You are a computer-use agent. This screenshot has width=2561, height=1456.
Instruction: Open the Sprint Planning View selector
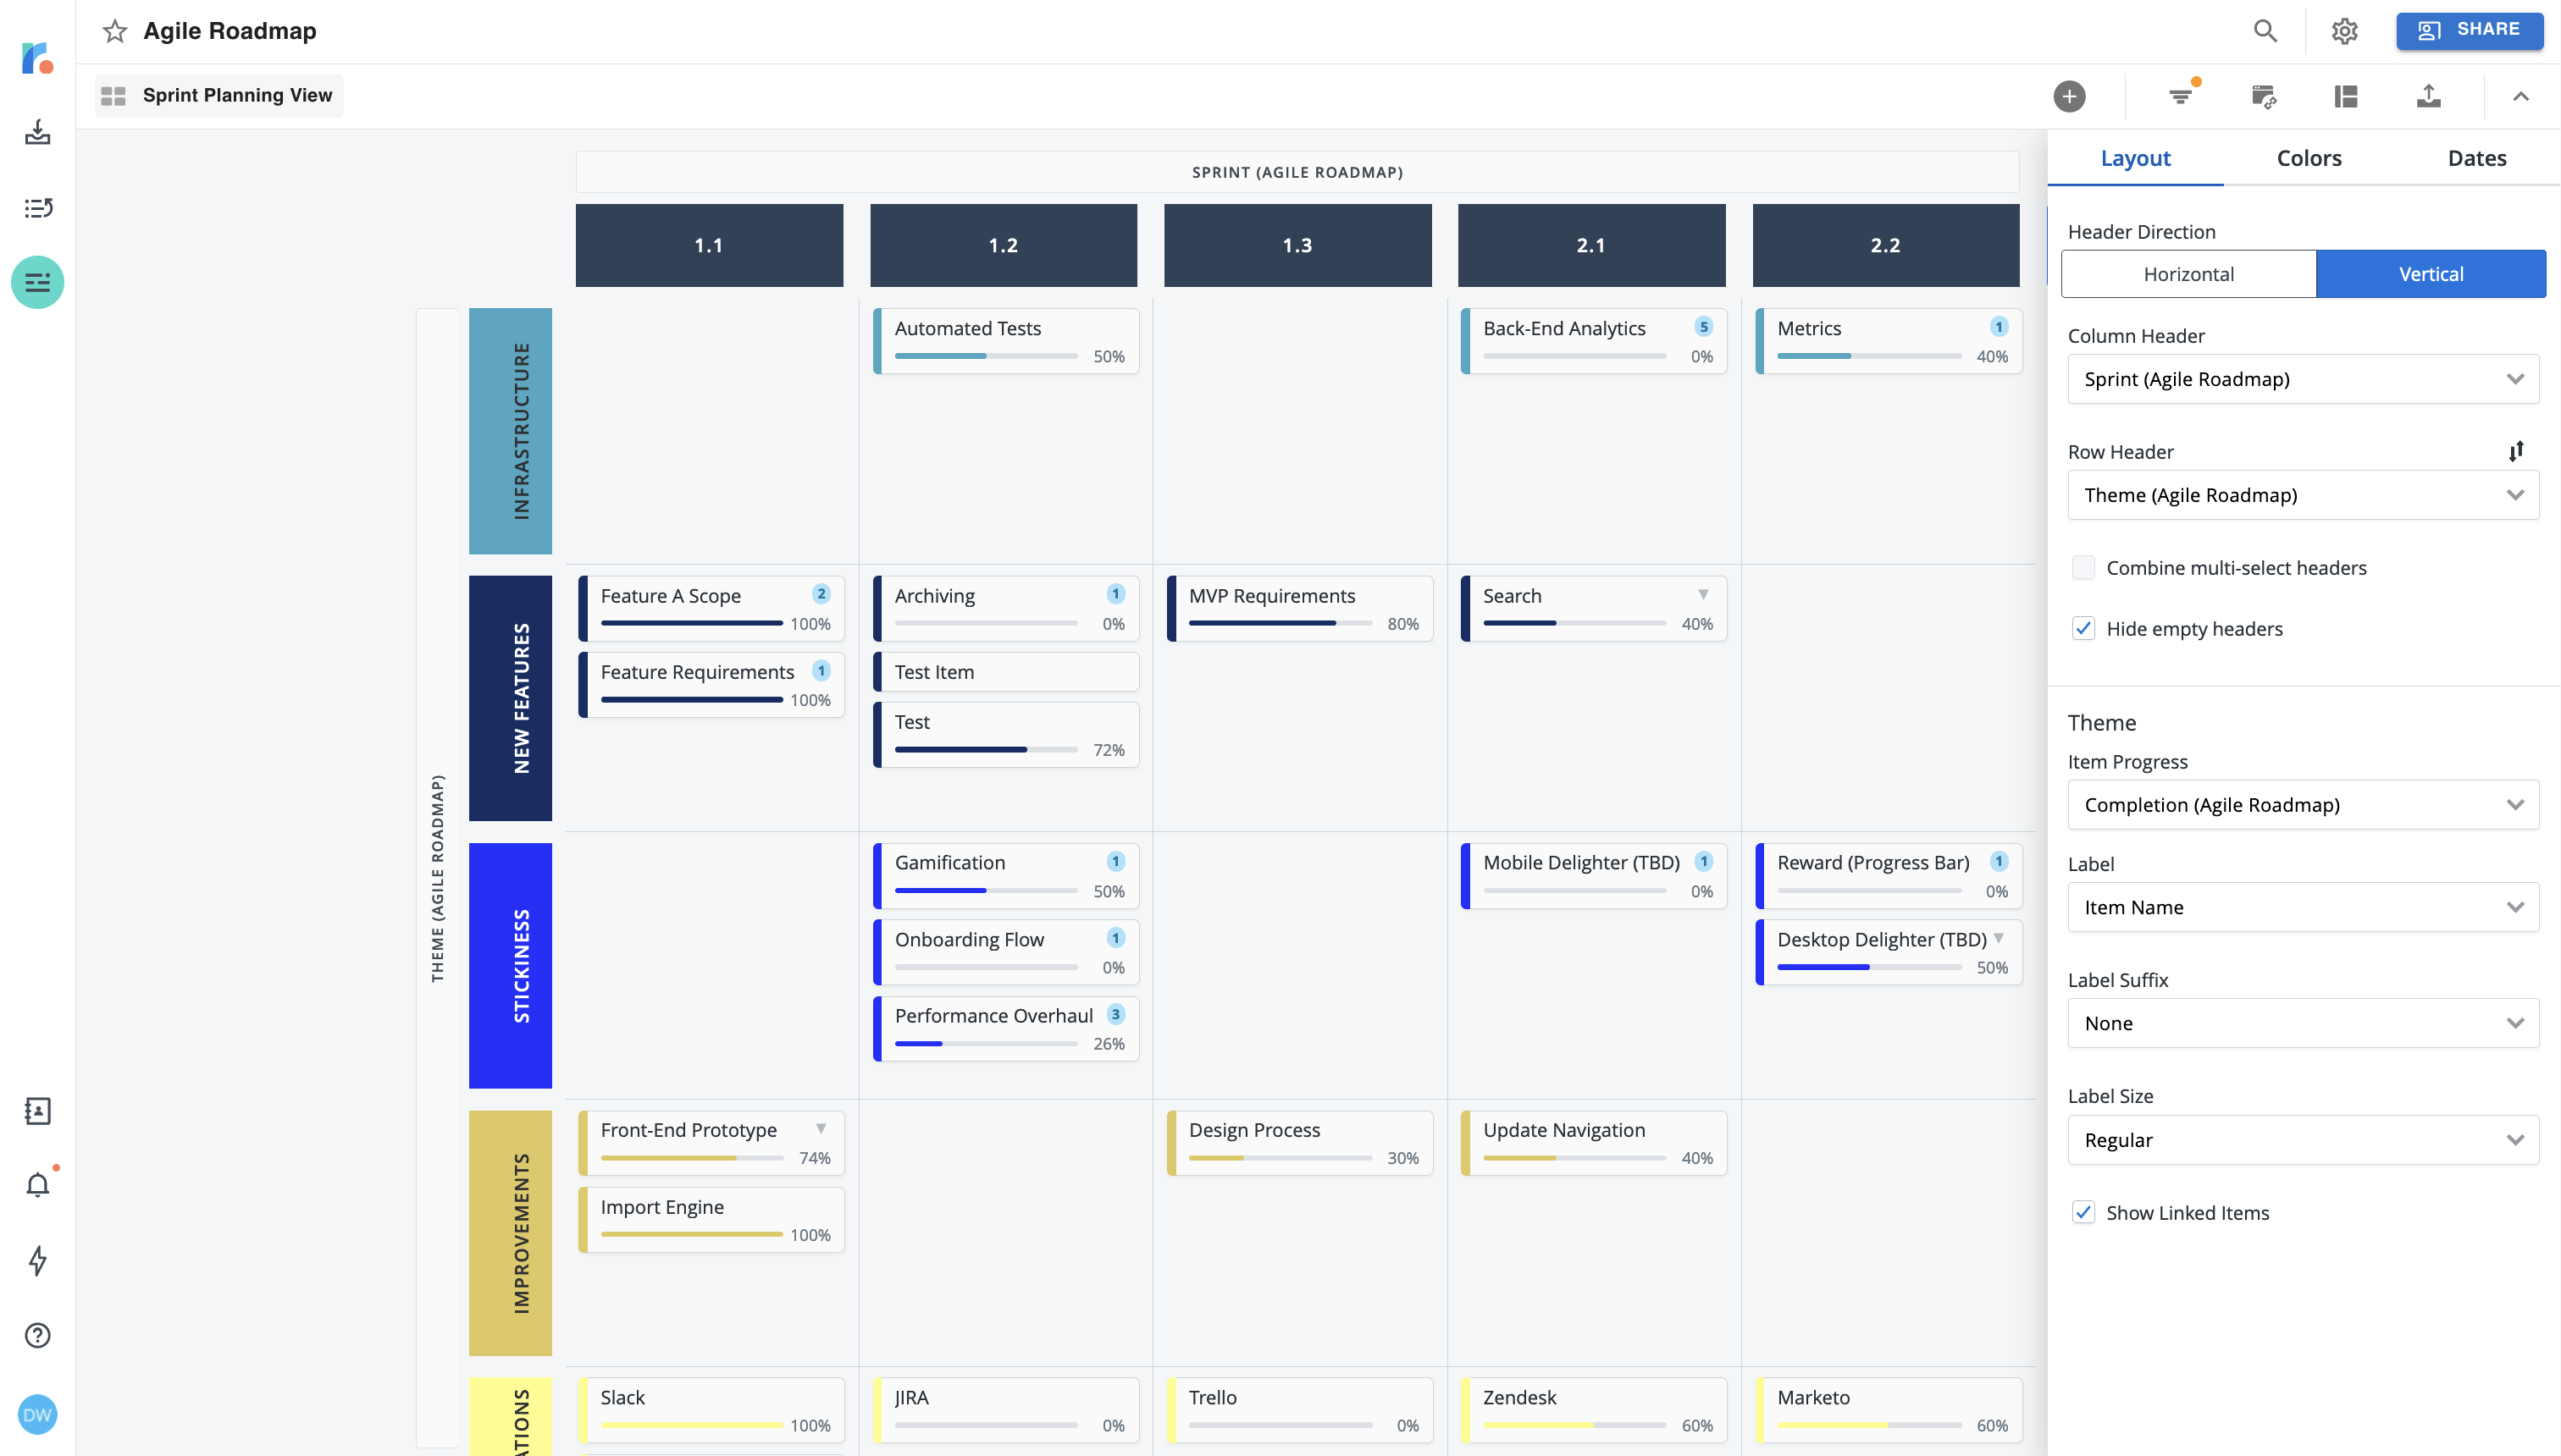click(219, 96)
